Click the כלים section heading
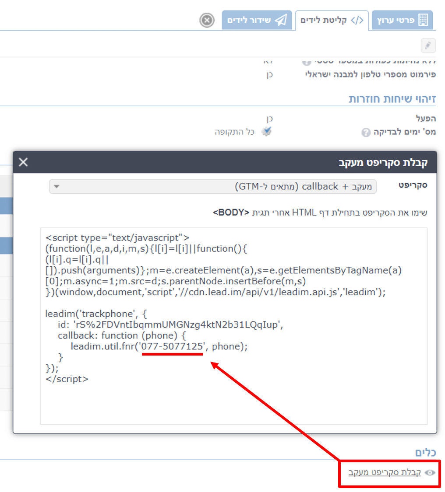Screen dimensions: 445x492 click(426, 453)
